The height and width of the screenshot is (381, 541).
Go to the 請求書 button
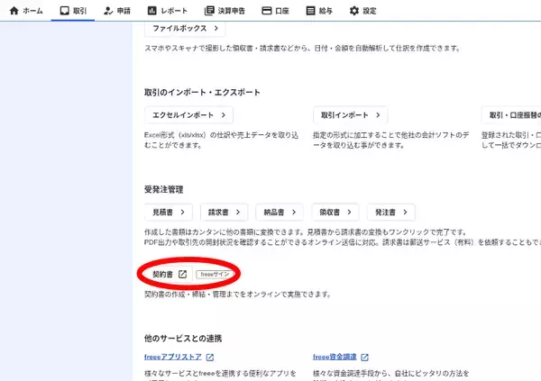(224, 213)
